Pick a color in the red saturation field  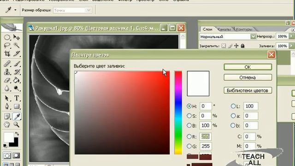(122, 113)
